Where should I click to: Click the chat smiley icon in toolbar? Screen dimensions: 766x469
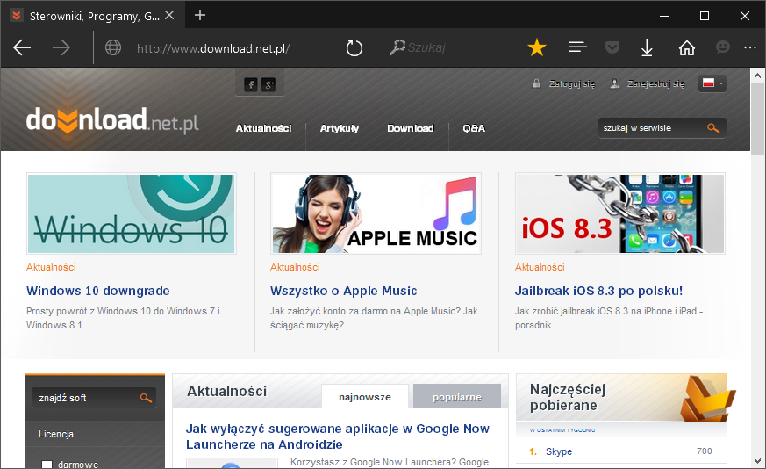click(x=722, y=47)
